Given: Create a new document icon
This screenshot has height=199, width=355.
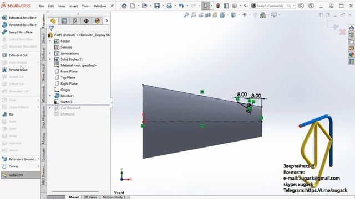Looking at the screenshot, I should 133,6.
